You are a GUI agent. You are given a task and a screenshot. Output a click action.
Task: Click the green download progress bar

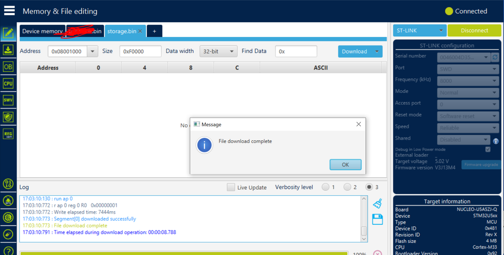point(184,253)
